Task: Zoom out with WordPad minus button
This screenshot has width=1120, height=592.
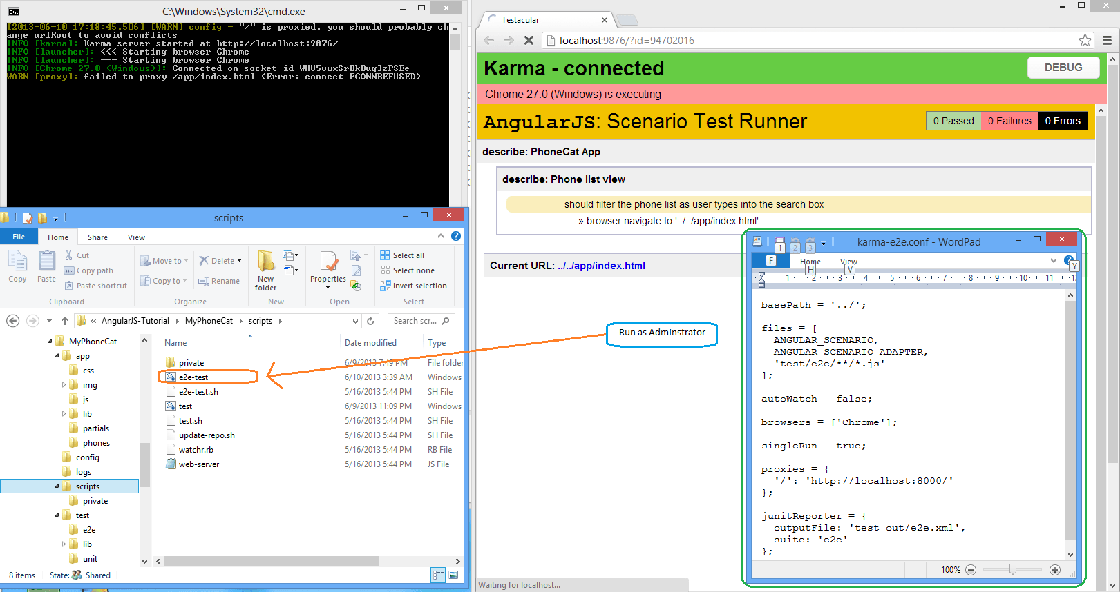Action: tap(971, 569)
